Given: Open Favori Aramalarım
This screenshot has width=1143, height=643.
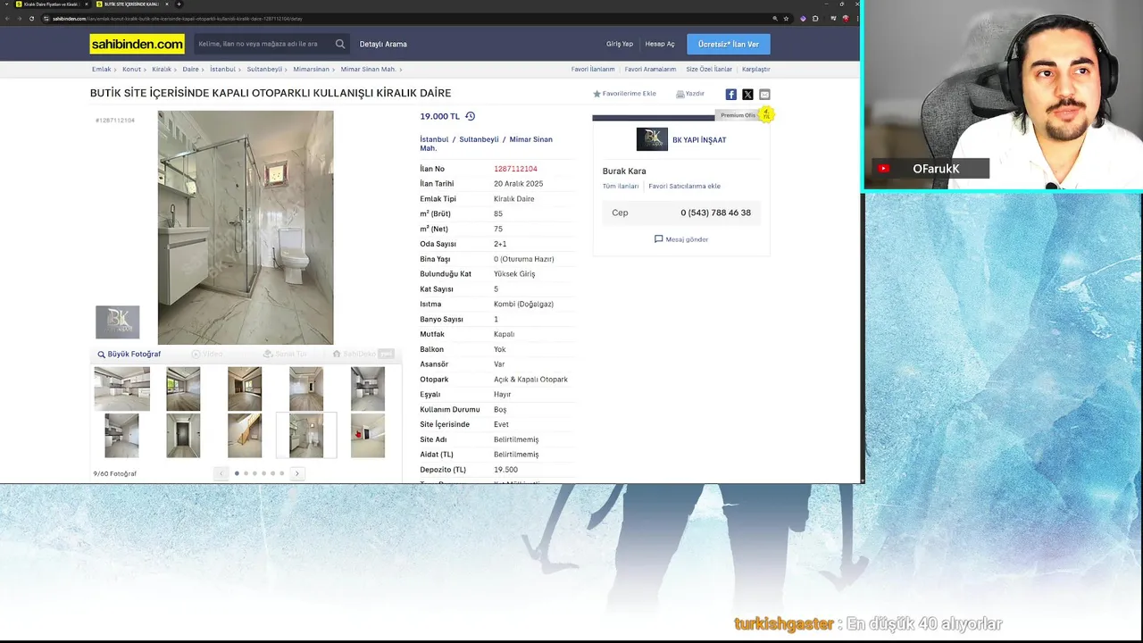Looking at the screenshot, I should click(x=650, y=69).
